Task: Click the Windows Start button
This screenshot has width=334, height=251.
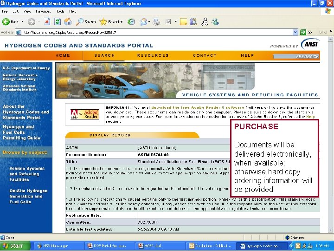Action: (15, 246)
